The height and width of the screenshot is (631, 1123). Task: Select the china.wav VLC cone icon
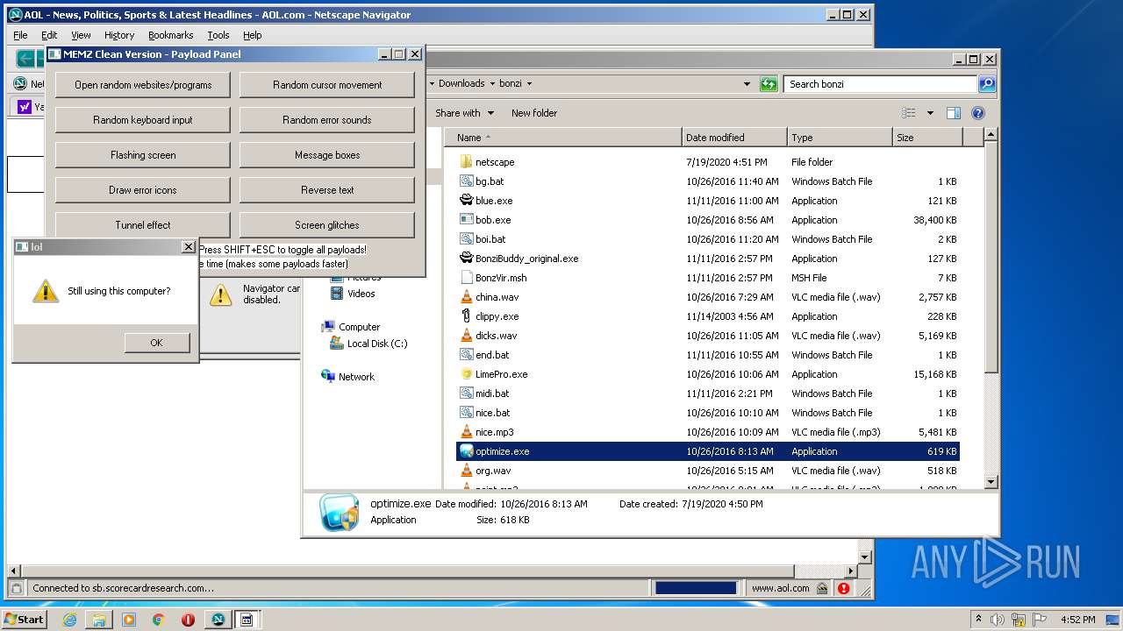pos(466,297)
